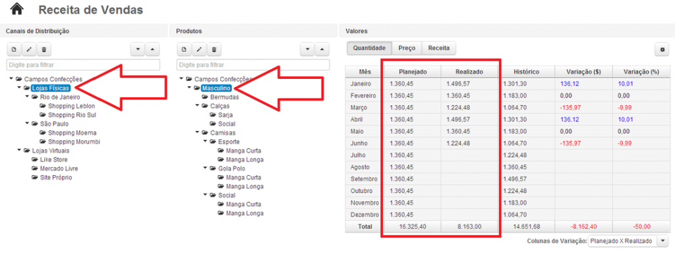The height and width of the screenshot is (254, 675).
Task: Select Social under Calças
Action: point(227,124)
